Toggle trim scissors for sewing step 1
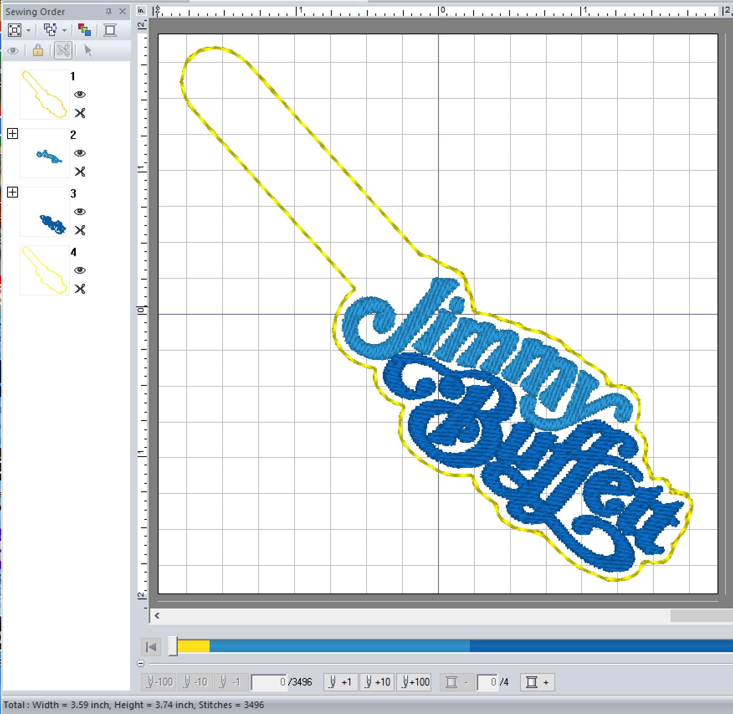Image resolution: width=733 pixels, height=714 pixels. tap(80, 113)
